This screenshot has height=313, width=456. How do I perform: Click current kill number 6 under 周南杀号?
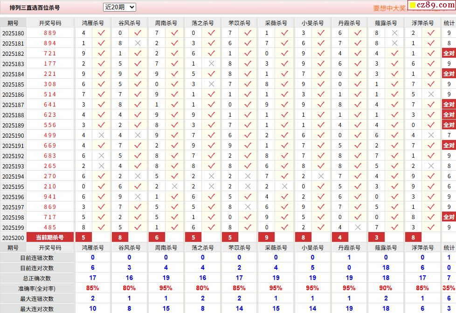click(x=157, y=237)
